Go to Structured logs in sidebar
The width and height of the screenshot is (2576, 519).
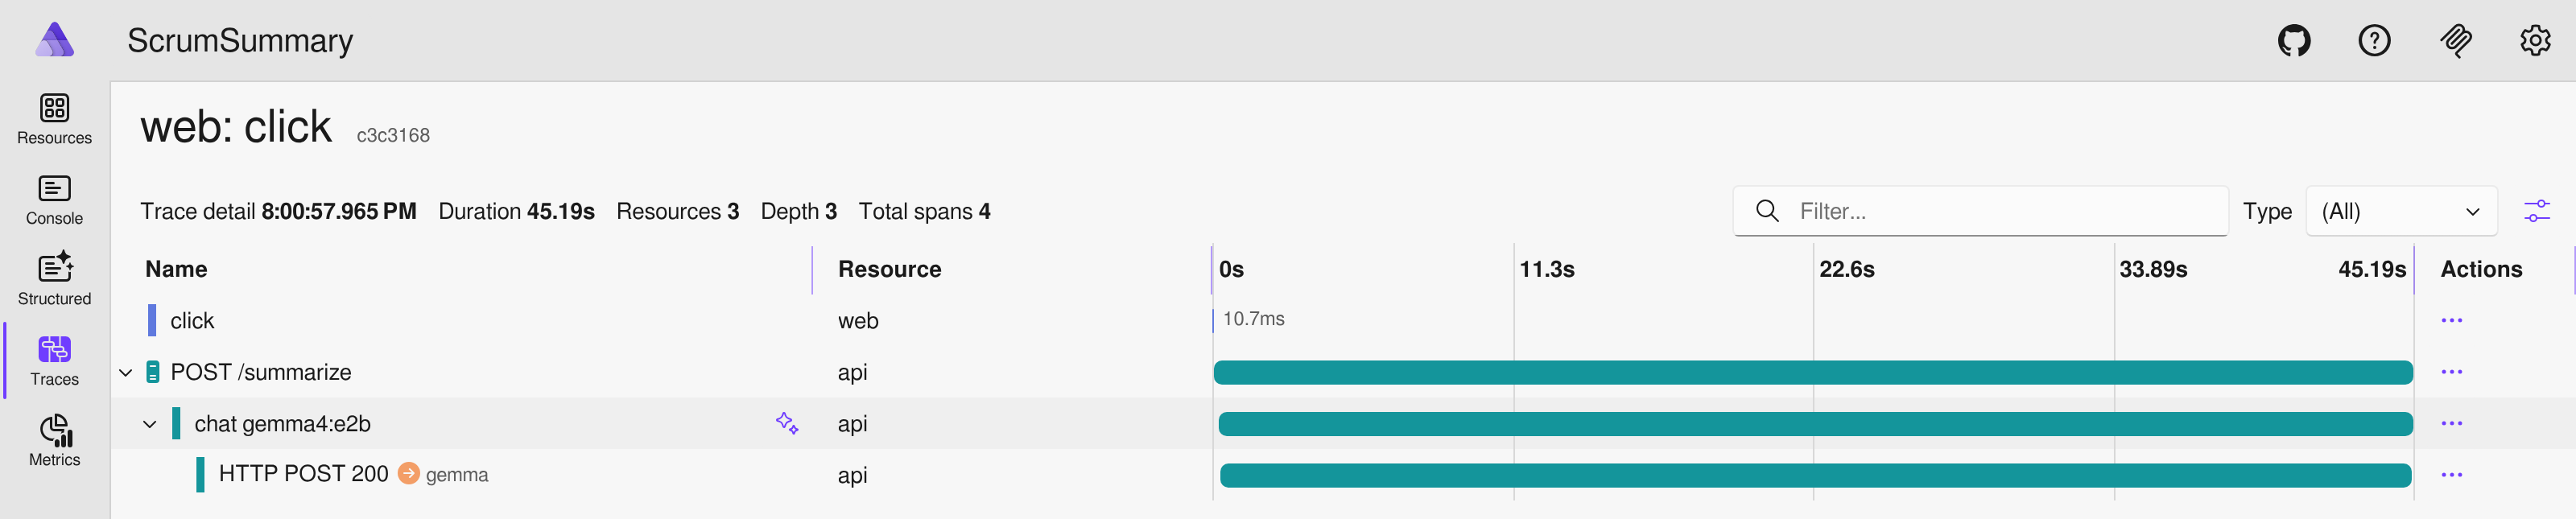point(55,280)
